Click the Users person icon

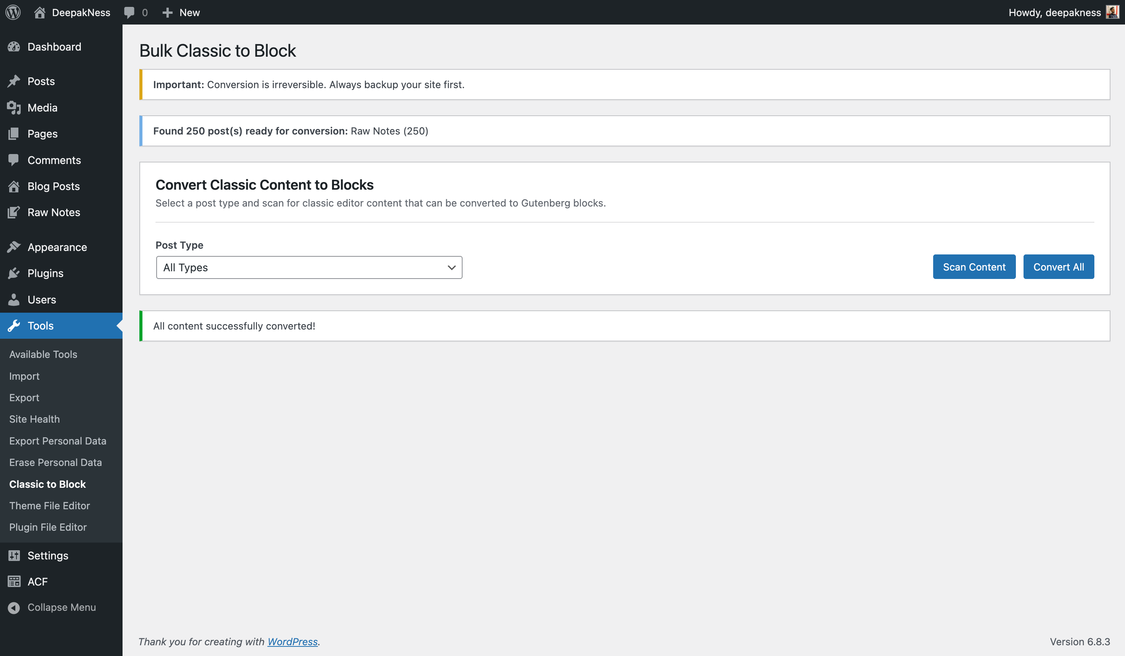pos(14,299)
